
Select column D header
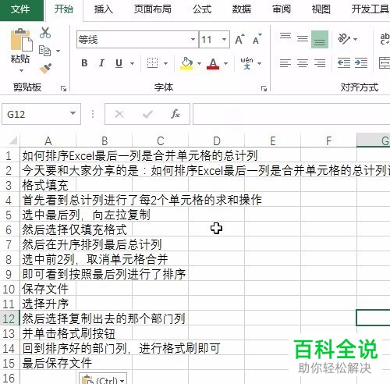pyautogui.click(x=217, y=140)
